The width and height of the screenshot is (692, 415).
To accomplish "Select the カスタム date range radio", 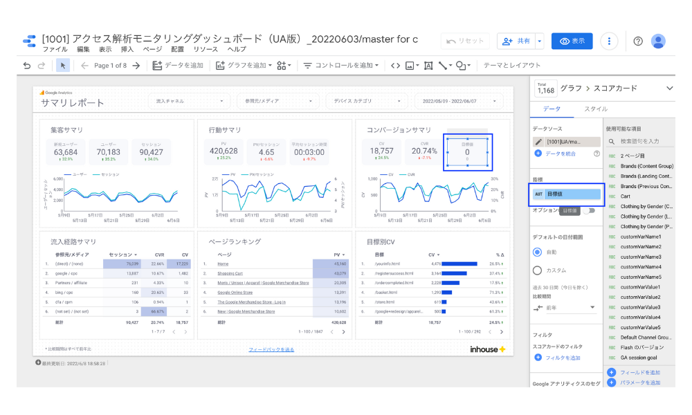I will 537,270.
